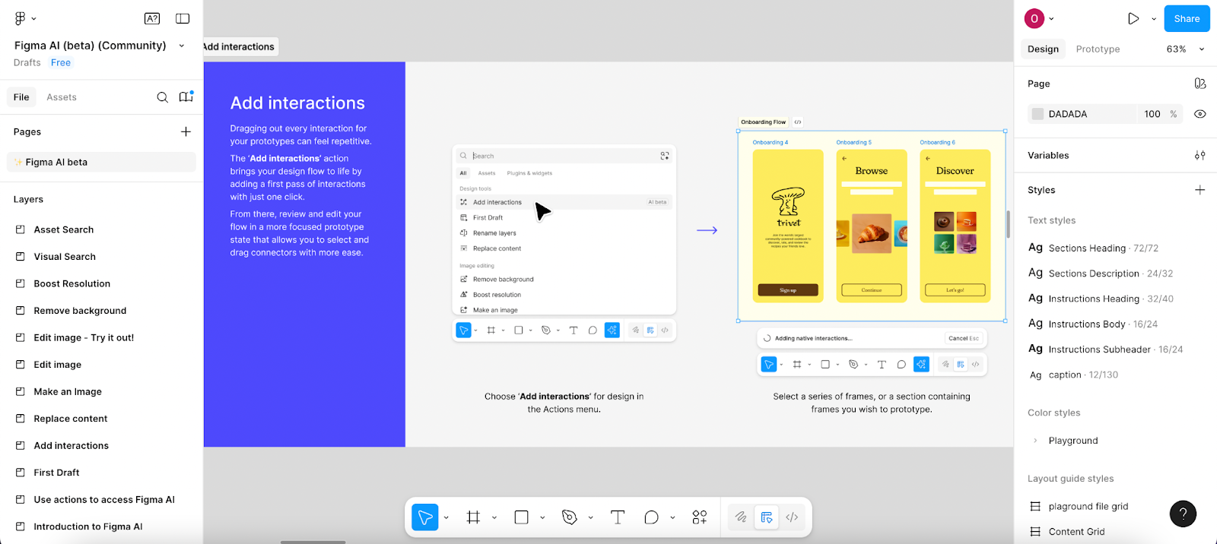1217x544 pixels.
Task: Open the avatar dropdown chevron
Action: [x=1051, y=19]
